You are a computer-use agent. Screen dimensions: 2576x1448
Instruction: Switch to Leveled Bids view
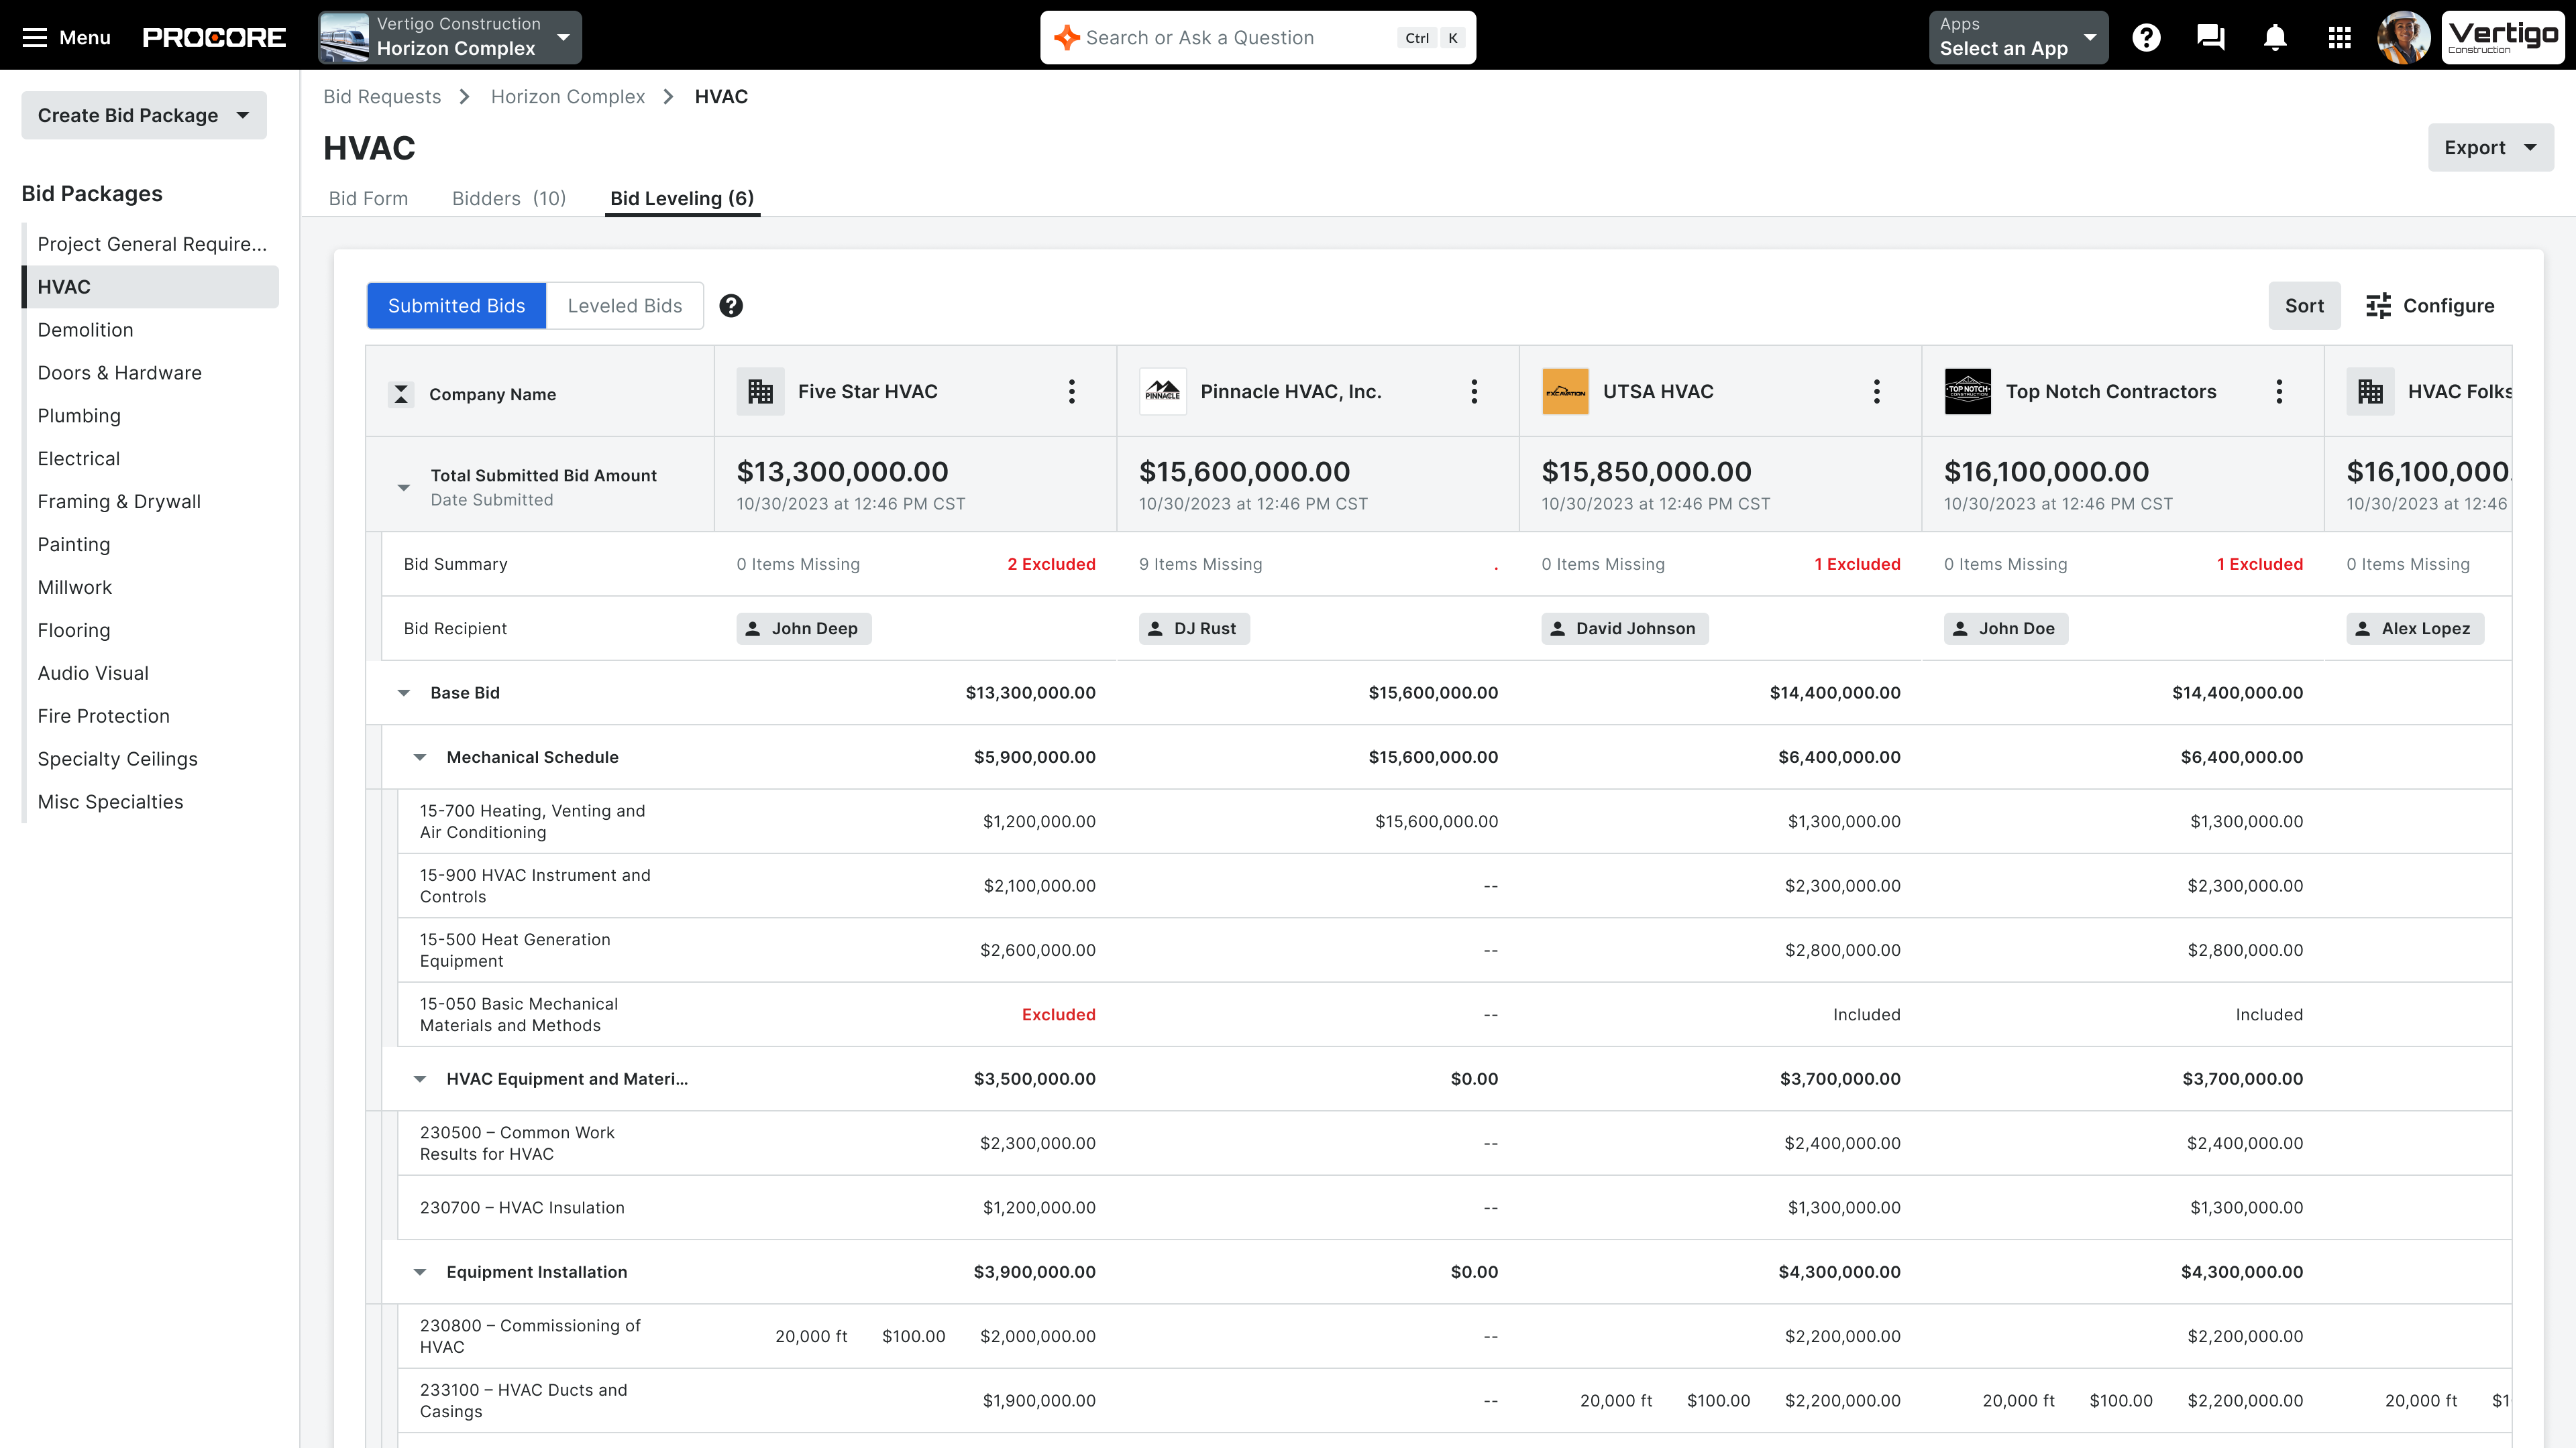point(624,306)
